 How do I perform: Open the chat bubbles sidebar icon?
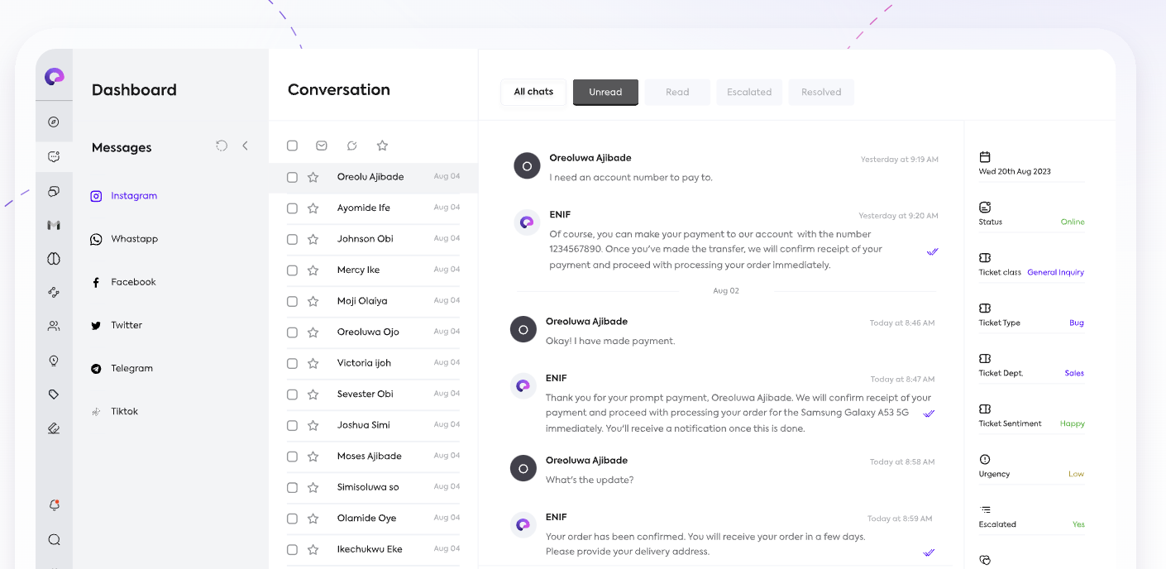[54, 191]
